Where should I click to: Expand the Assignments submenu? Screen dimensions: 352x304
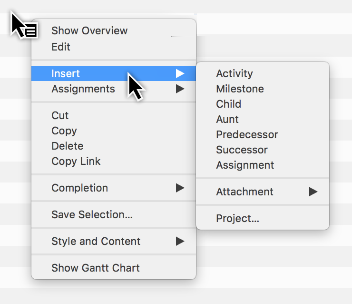tap(83, 89)
